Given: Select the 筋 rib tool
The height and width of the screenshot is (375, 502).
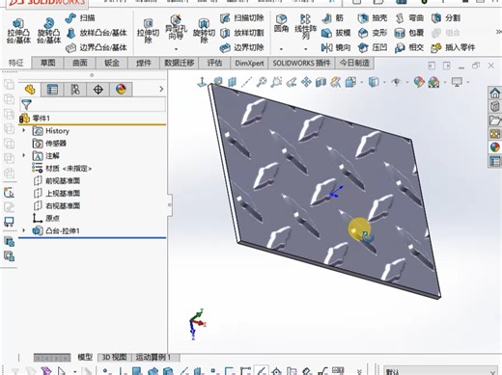Looking at the screenshot, I should point(333,18).
